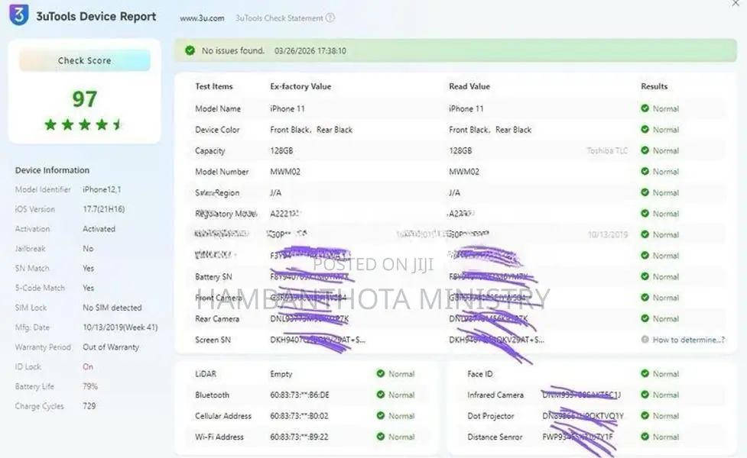
Task: Click the green checkmark beside No issues found
Action: tap(190, 50)
